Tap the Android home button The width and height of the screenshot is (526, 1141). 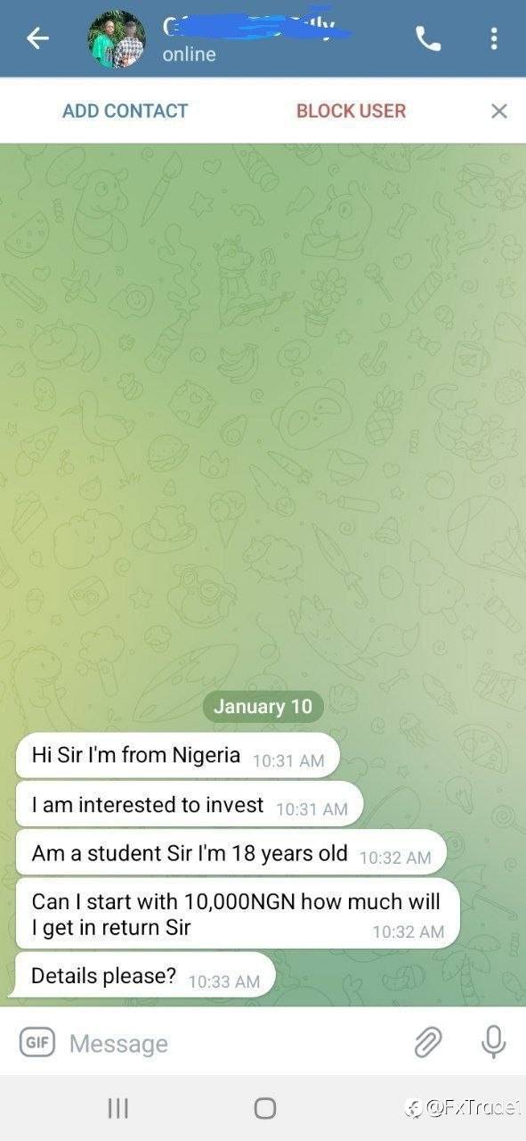[x=264, y=1108]
